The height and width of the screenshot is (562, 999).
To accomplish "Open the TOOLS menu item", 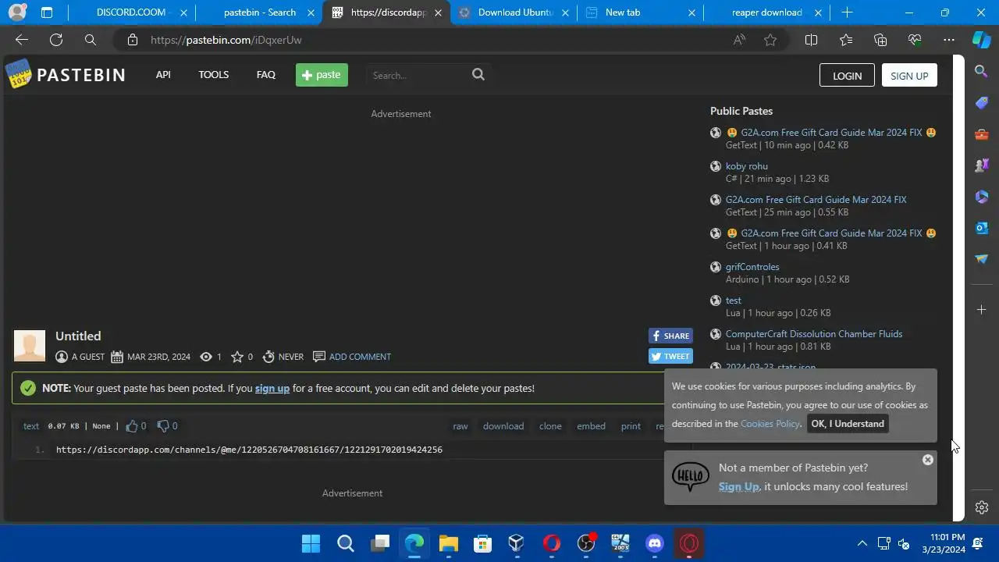I will [213, 75].
